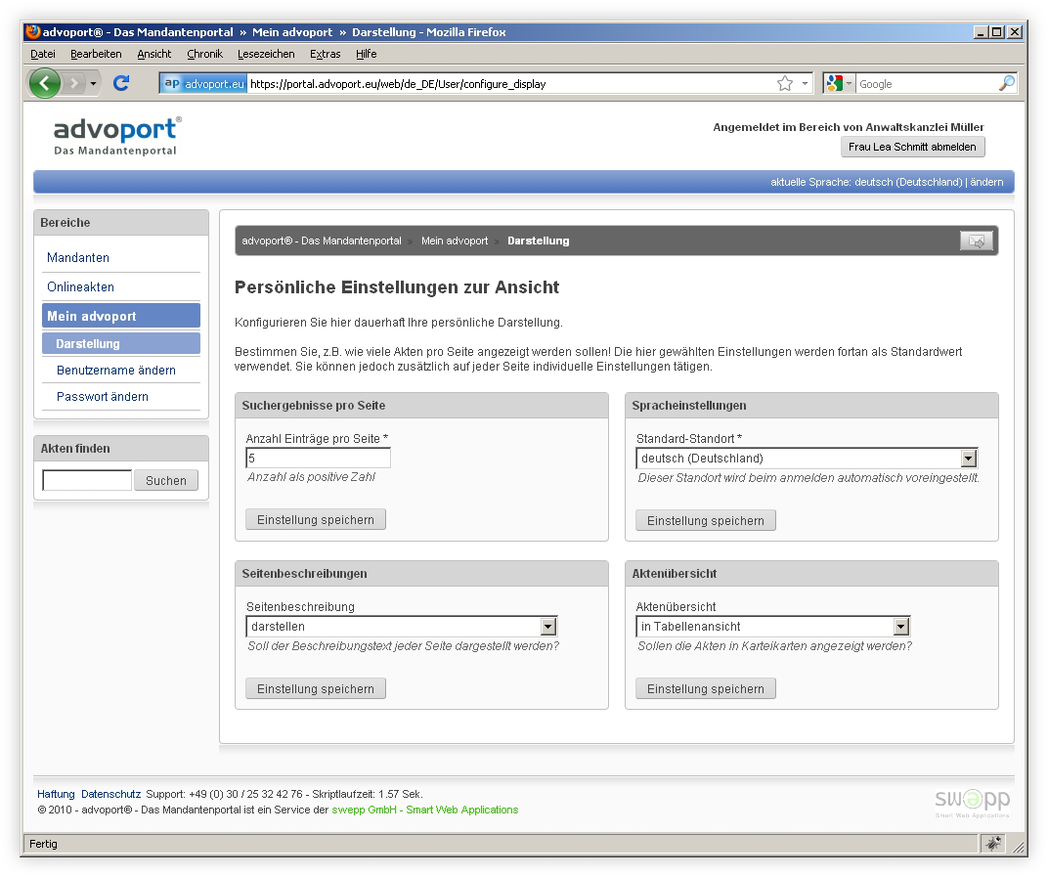Open the Extras menu
This screenshot has height=877, width=1048.
pyautogui.click(x=325, y=54)
